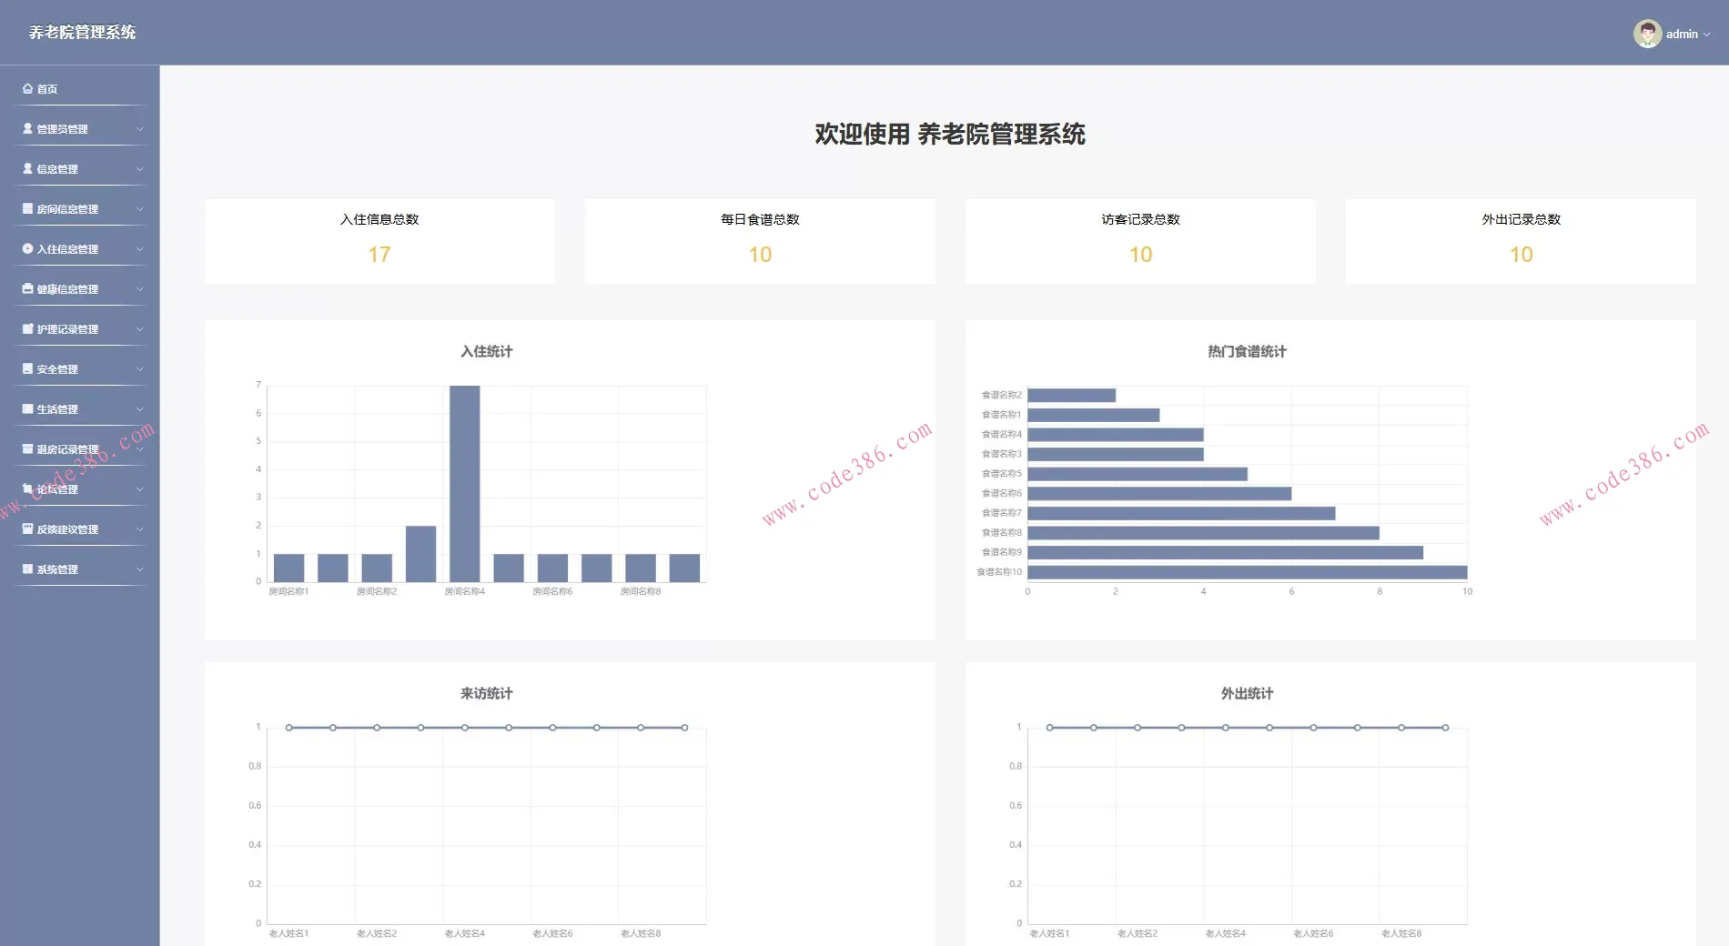Image resolution: width=1729 pixels, height=946 pixels.
Task: Select the 论坛管理 menu label
Action: (57, 489)
